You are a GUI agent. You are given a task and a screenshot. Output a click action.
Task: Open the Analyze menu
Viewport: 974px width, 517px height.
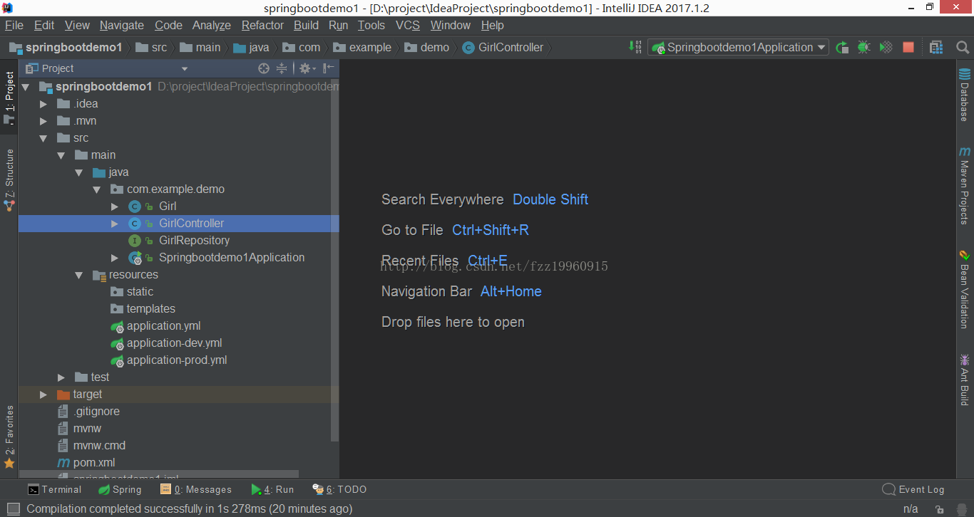click(212, 25)
